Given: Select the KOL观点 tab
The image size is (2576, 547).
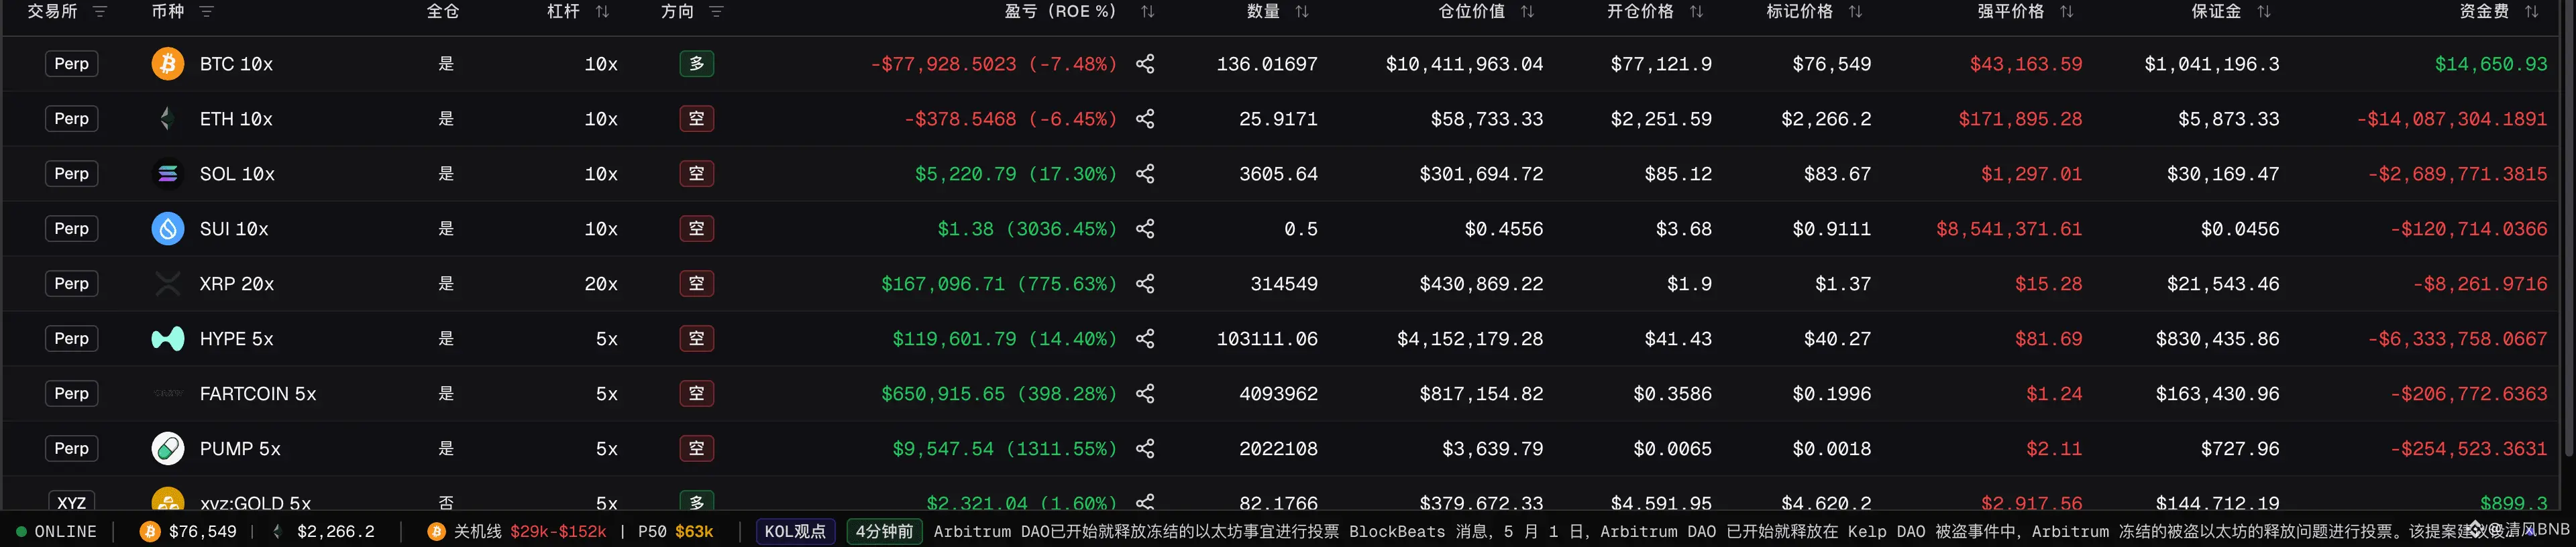Looking at the screenshot, I should [795, 532].
